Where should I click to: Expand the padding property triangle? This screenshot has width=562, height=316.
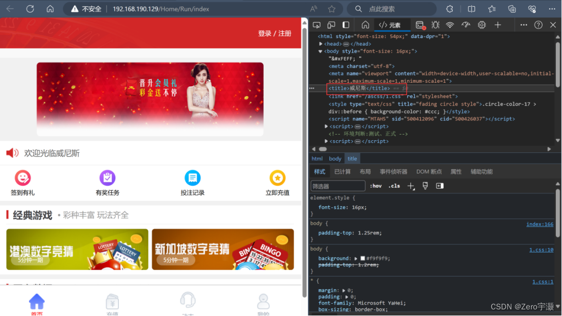click(347, 297)
